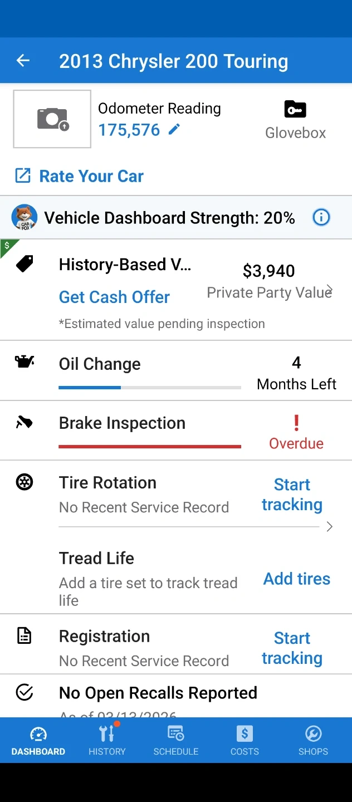The image size is (352, 802).
Task: Tap Add tires for Tread Life
Action: pyautogui.click(x=296, y=579)
